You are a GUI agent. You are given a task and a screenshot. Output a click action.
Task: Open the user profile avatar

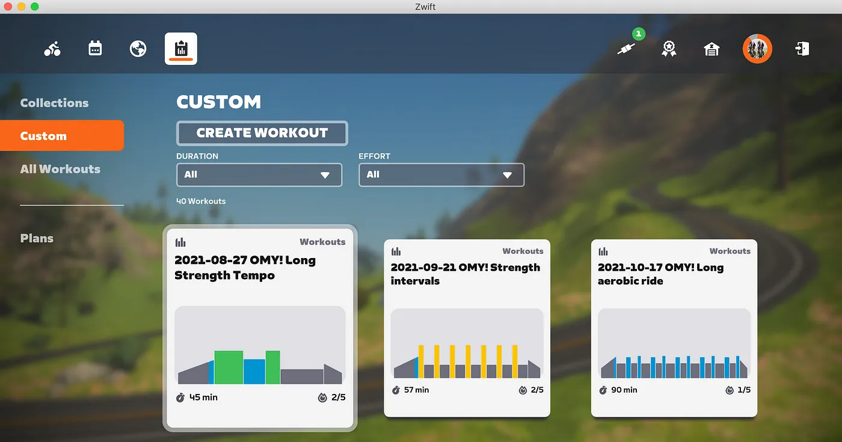point(757,49)
